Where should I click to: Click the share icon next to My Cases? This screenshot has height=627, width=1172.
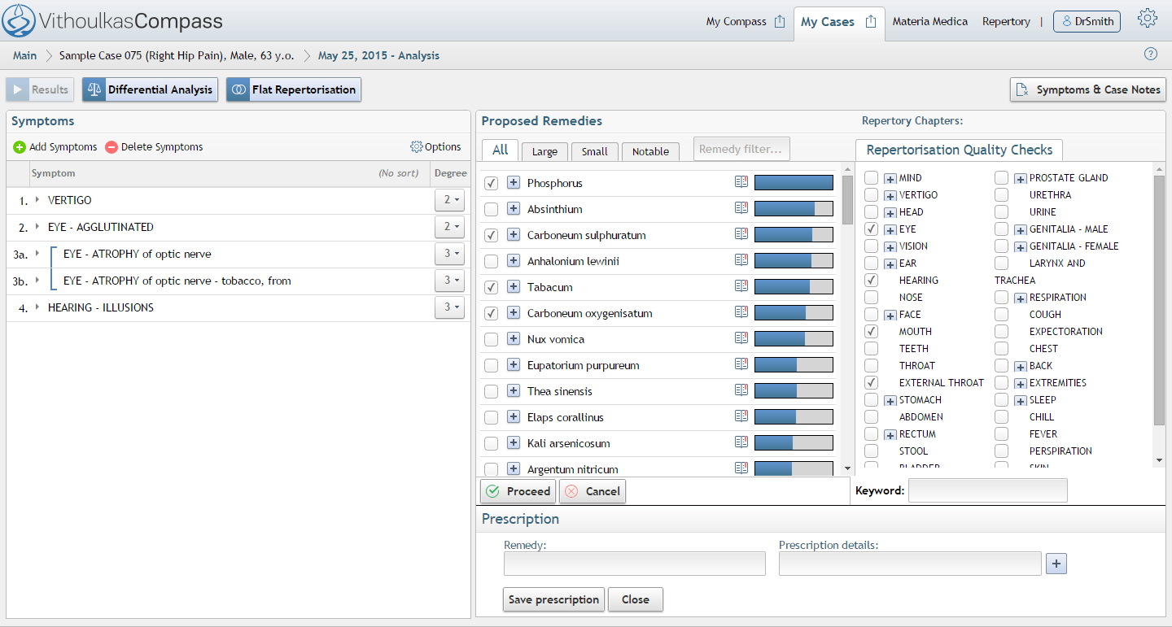point(871,21)
